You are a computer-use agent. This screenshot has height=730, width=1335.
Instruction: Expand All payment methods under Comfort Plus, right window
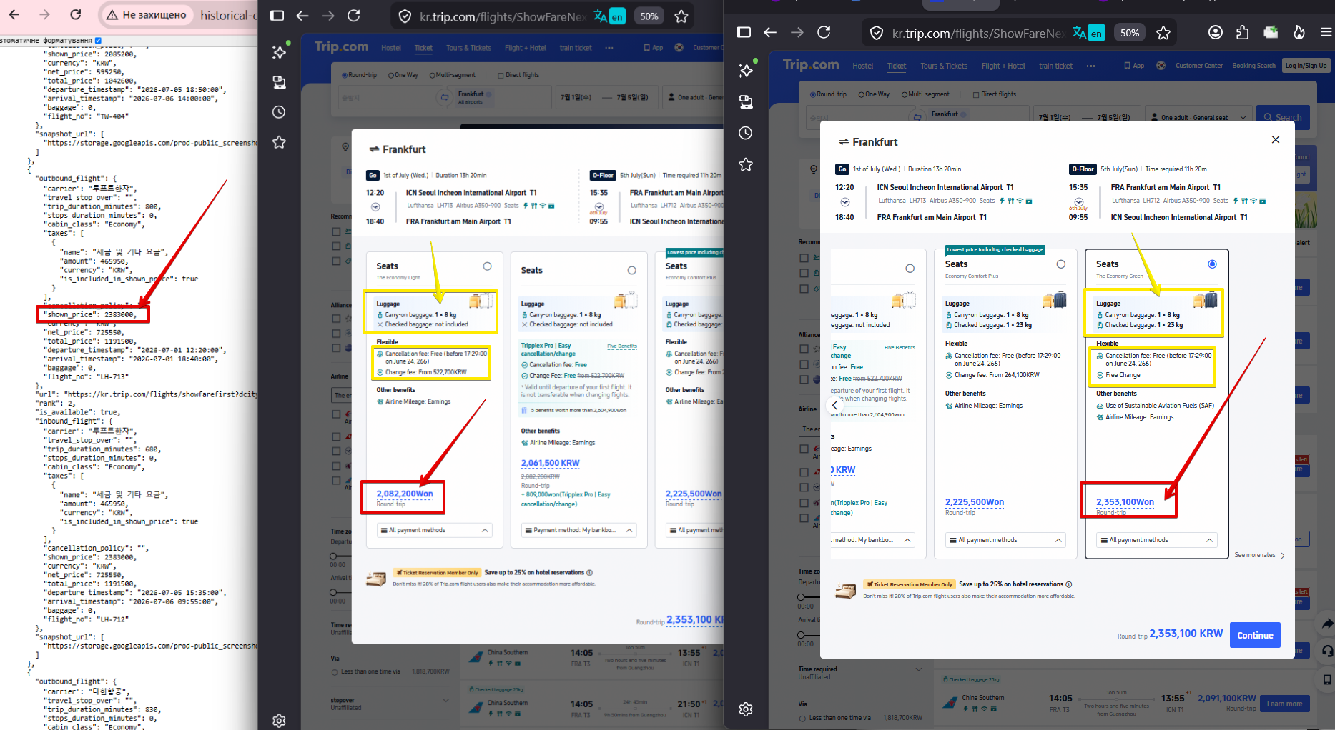1005,540
